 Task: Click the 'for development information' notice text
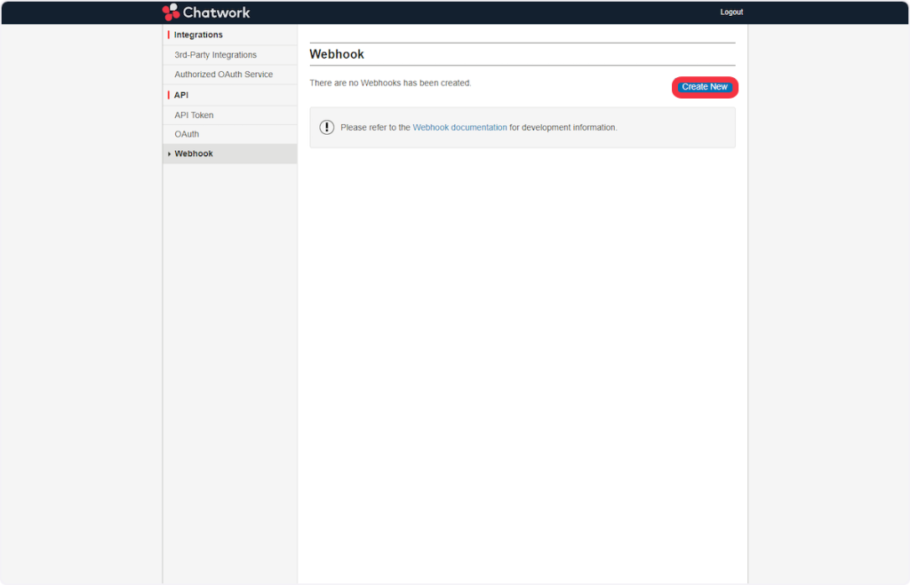tap(563, 128)
